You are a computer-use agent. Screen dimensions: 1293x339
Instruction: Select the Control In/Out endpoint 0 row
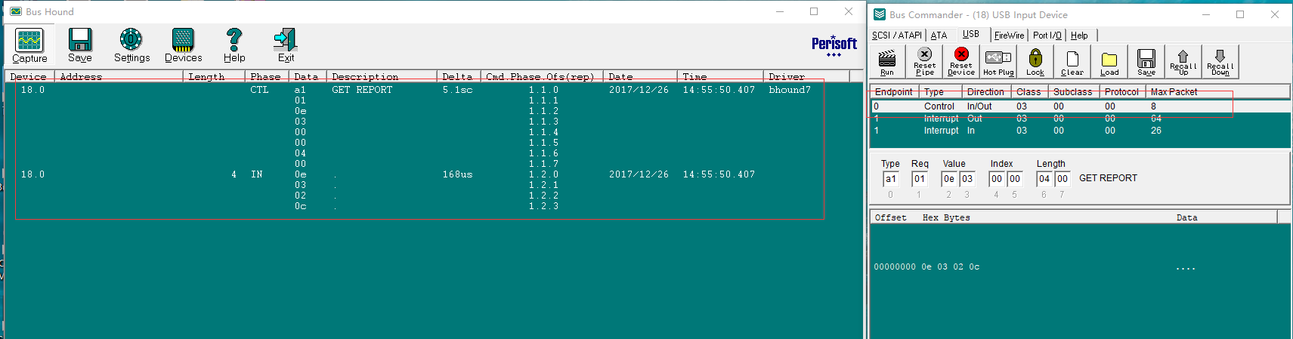tap(1079, 106)
